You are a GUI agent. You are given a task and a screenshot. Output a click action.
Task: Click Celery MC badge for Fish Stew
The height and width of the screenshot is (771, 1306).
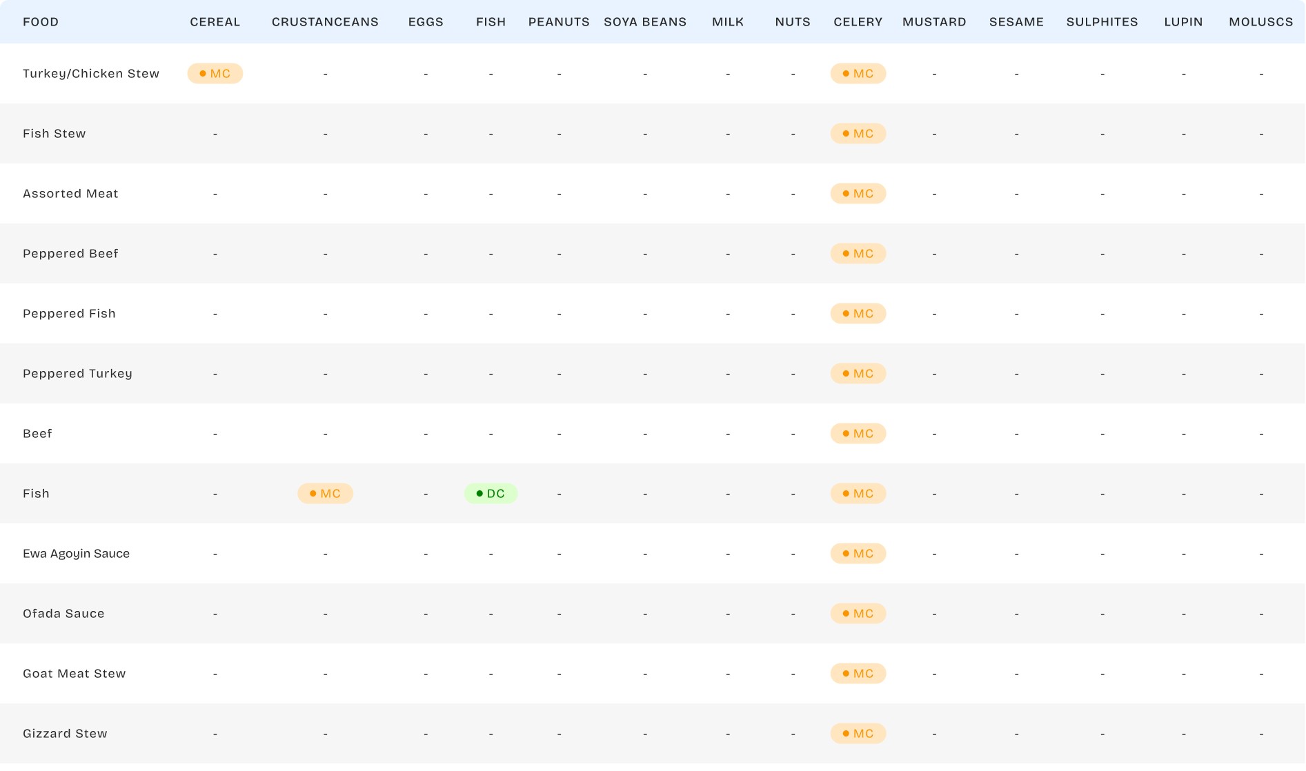tap(858, 134)
